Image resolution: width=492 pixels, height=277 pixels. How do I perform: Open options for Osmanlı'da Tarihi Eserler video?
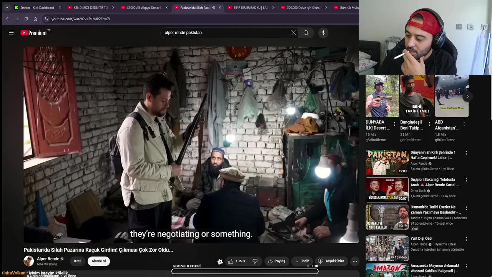467,208
